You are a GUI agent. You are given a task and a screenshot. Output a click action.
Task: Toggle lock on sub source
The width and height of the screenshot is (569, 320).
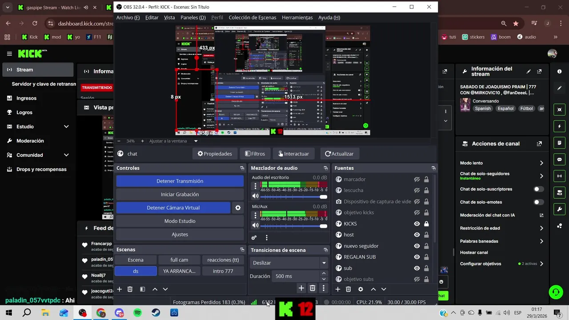(x=426, y=268)
